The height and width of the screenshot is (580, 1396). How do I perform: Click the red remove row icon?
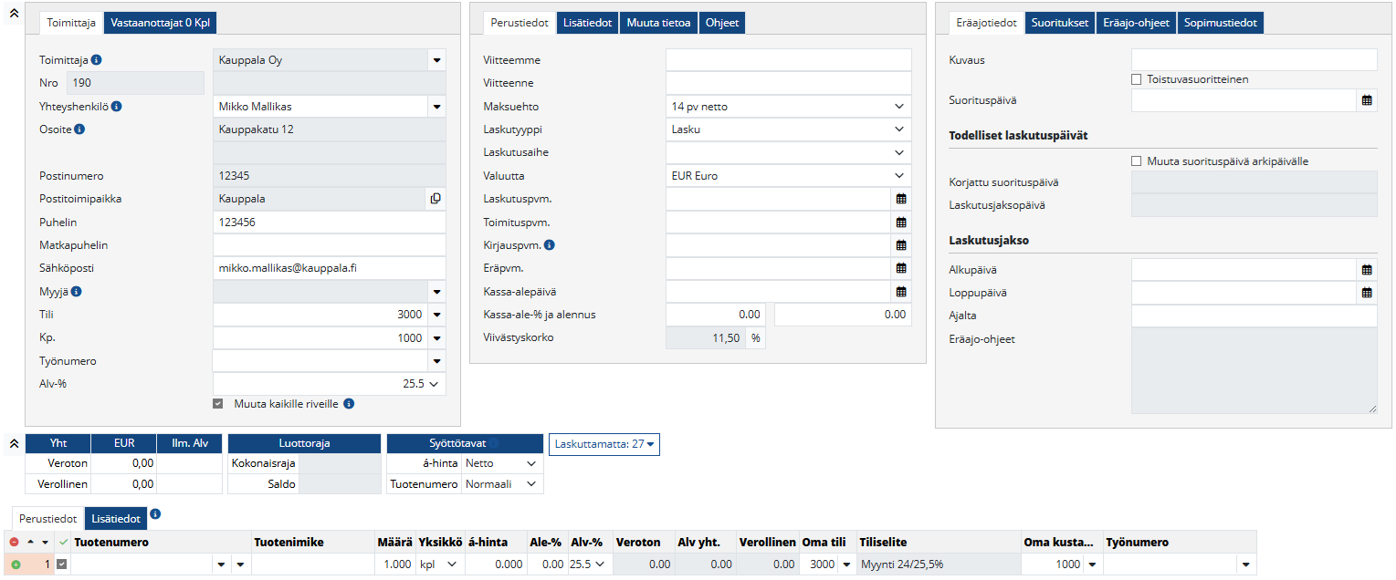[14, 543]
